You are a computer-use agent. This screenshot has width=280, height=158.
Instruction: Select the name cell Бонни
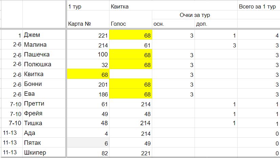[x=44, y=84]
